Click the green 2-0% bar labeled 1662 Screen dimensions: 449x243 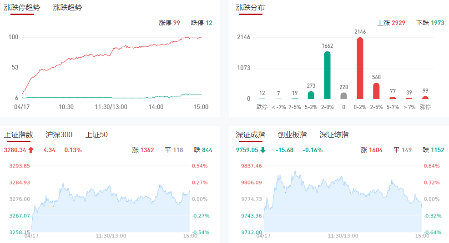pos(327,75)
